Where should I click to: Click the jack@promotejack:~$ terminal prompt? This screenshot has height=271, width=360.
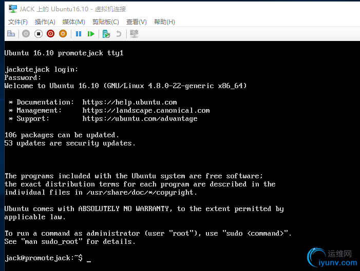click(44, 258)
